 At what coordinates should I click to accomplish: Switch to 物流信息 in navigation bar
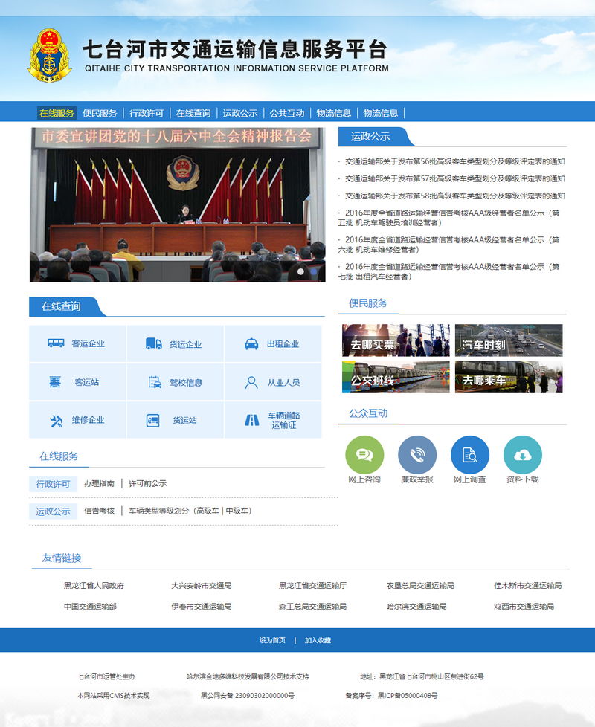[333, 113]
